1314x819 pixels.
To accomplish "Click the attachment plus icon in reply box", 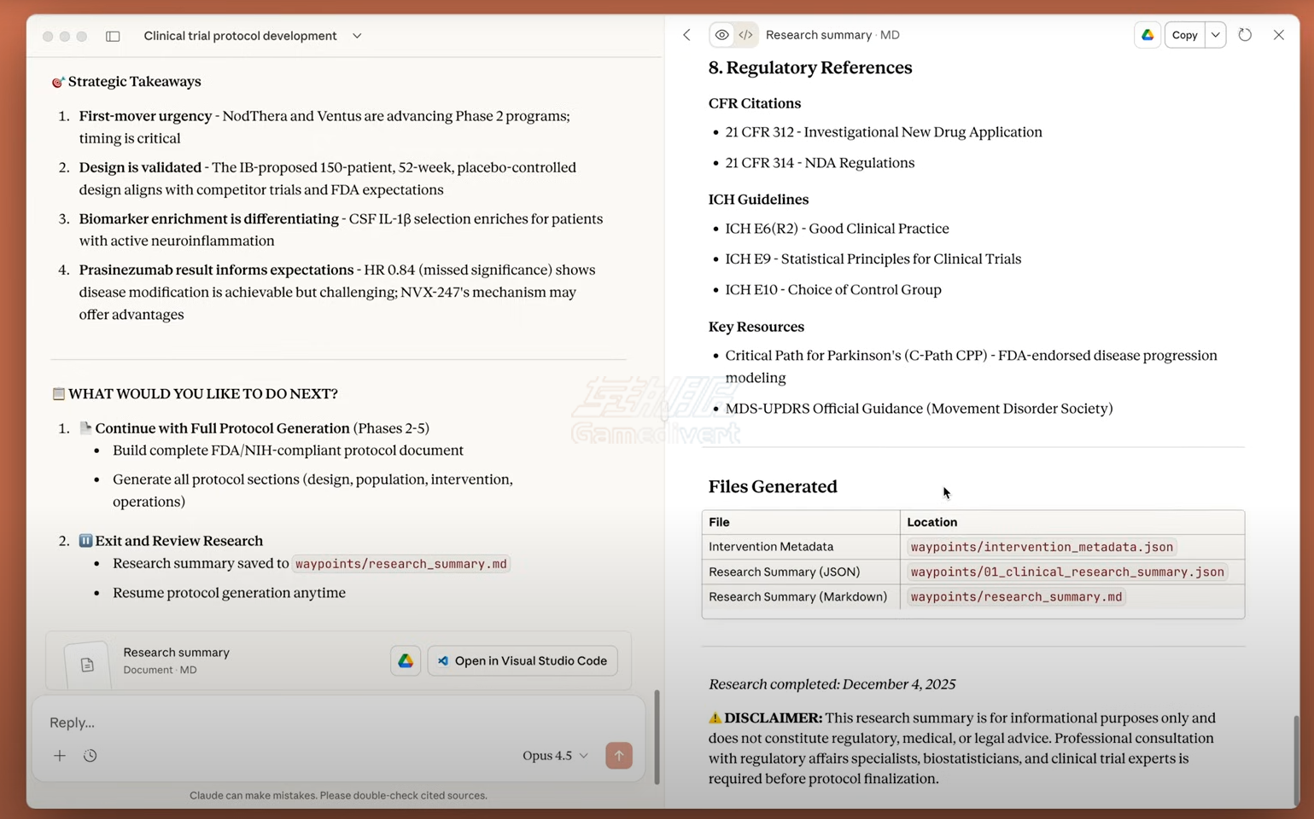I will pyautogui.click(x=59, y=756).
